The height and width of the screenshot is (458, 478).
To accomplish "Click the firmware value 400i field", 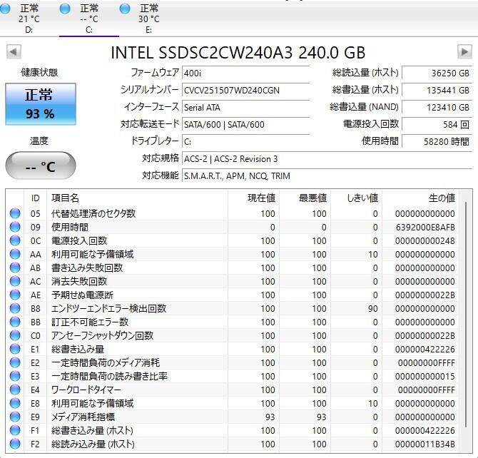I will click(245, 73).
